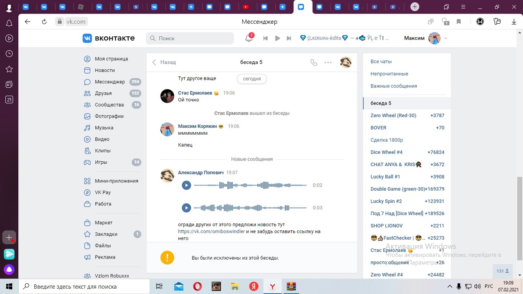Click the notifications bell icon
Image resolution: width=523 pixels, height=294 pixels.
point(248,38)
